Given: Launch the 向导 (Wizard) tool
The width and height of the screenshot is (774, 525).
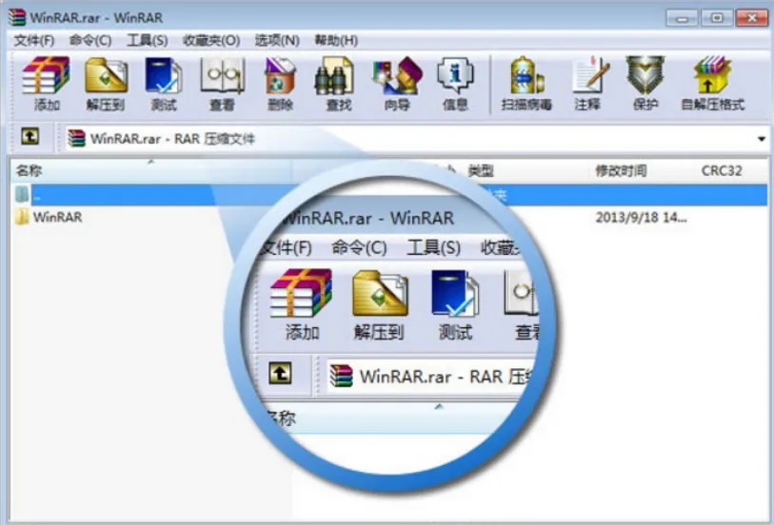Looking at the screenshot, I should pyautogui.click(x=397, y=83).
